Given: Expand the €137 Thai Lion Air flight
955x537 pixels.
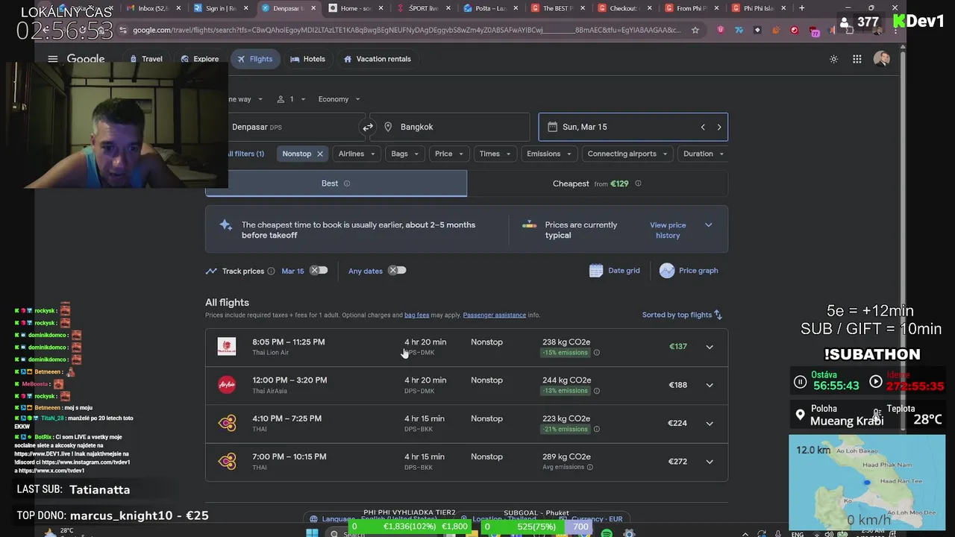Looking at the screenshot, I should tap(710, 347).
